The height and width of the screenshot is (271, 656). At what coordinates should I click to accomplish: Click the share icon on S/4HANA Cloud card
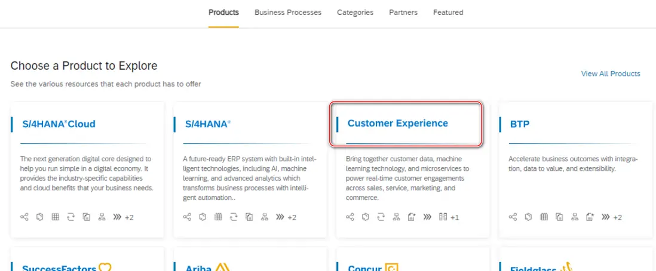click(x=24, y=217)
